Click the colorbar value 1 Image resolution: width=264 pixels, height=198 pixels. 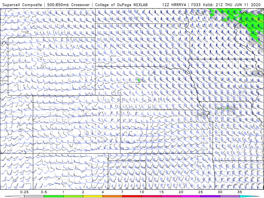click(x=63, y=192)
